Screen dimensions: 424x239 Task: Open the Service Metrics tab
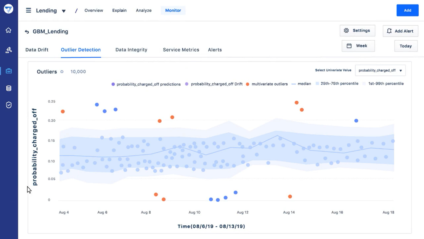tap(181, 50)
